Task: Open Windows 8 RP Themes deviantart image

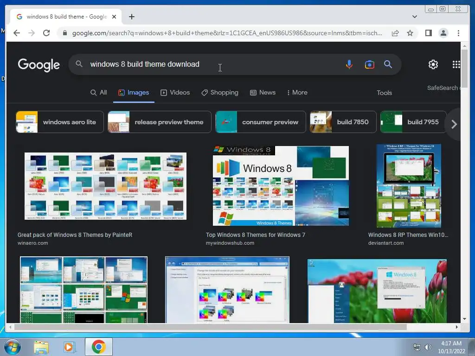Action: coord(409,186)
